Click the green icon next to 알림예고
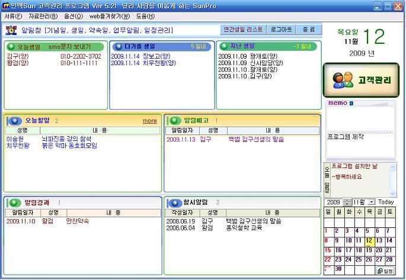406x280 pixels. 174,121
